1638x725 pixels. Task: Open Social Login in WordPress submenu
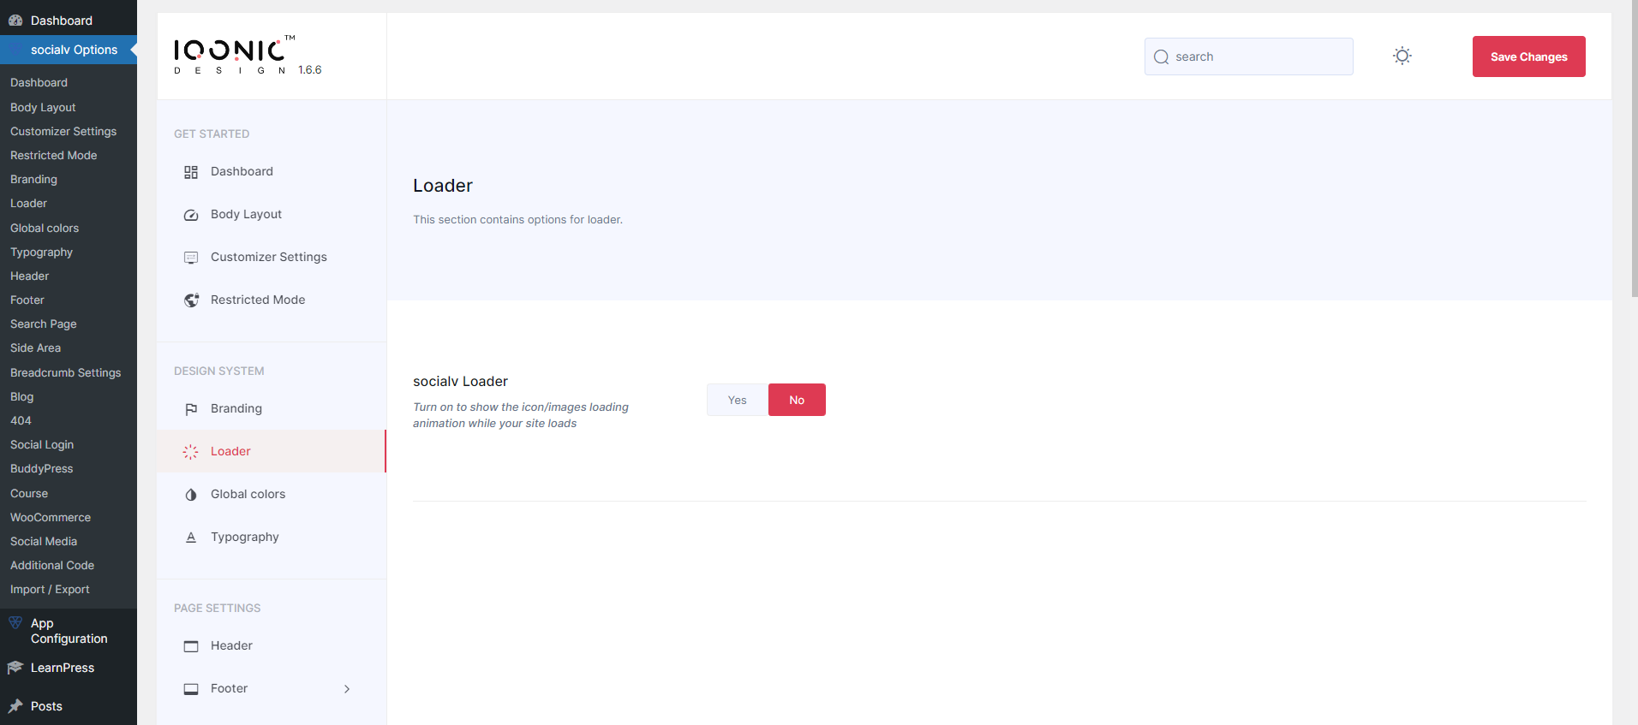tap(42, 444)
